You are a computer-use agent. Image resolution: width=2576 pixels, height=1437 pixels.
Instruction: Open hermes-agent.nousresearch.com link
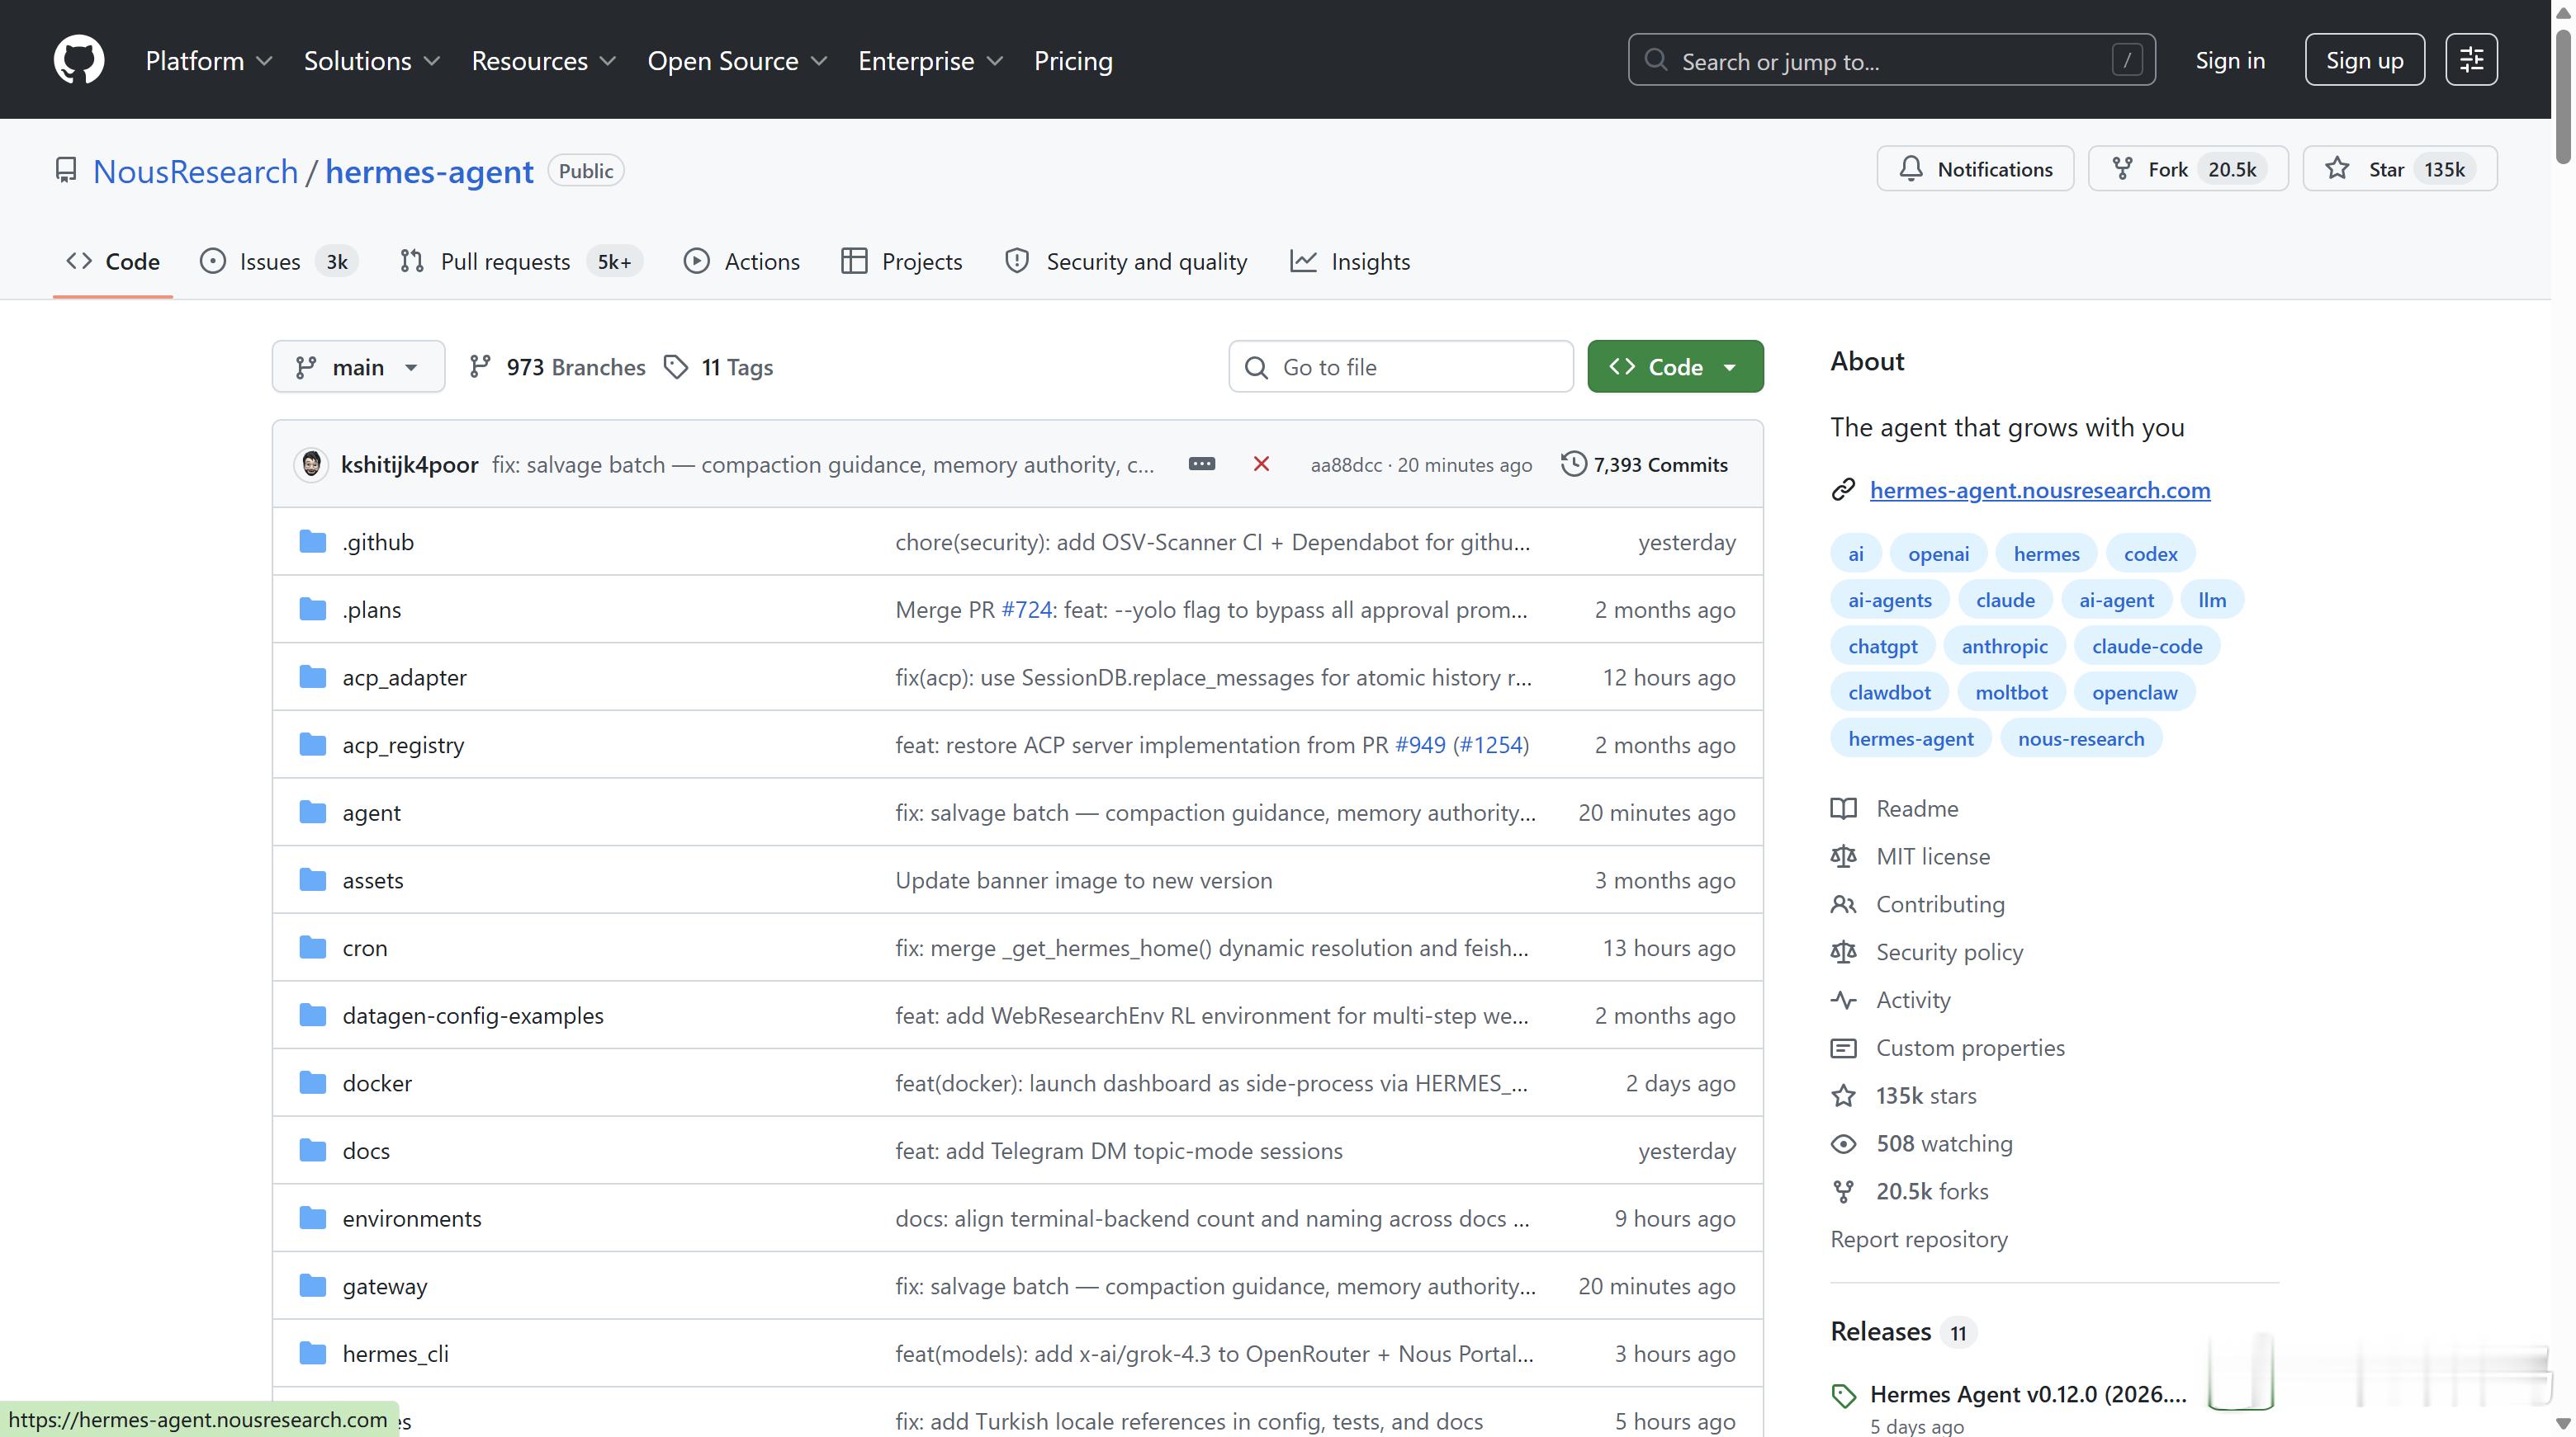point(2040,490)
